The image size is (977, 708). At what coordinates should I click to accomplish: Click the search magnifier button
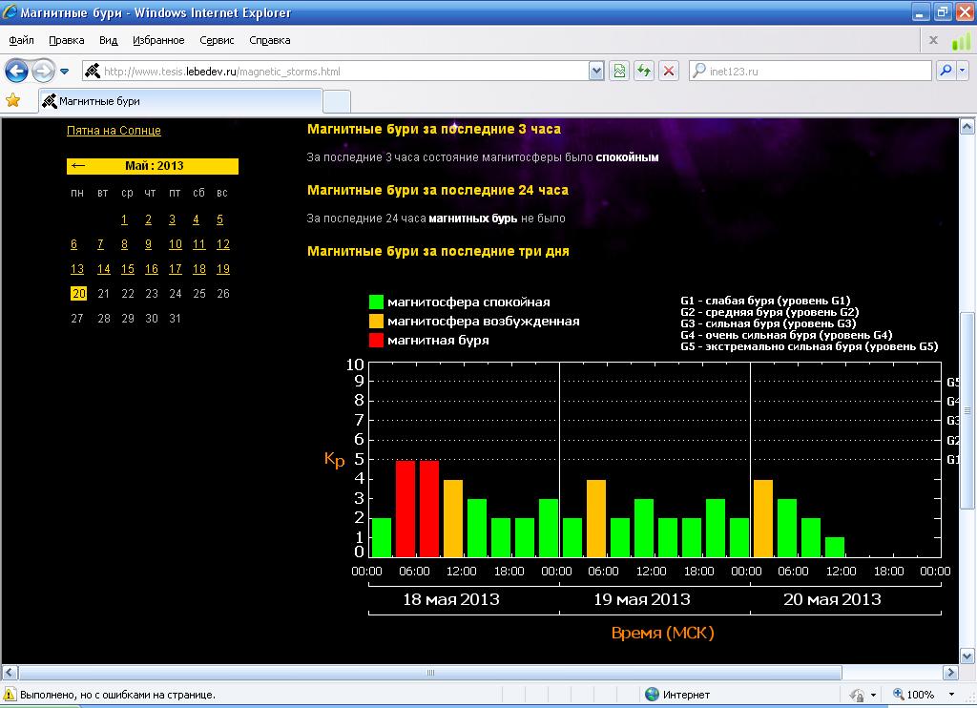click(x=946, y=71)
